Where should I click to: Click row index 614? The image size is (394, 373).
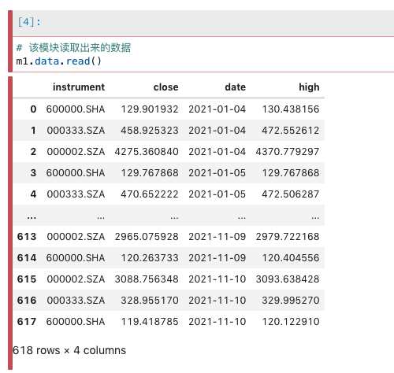27,258
